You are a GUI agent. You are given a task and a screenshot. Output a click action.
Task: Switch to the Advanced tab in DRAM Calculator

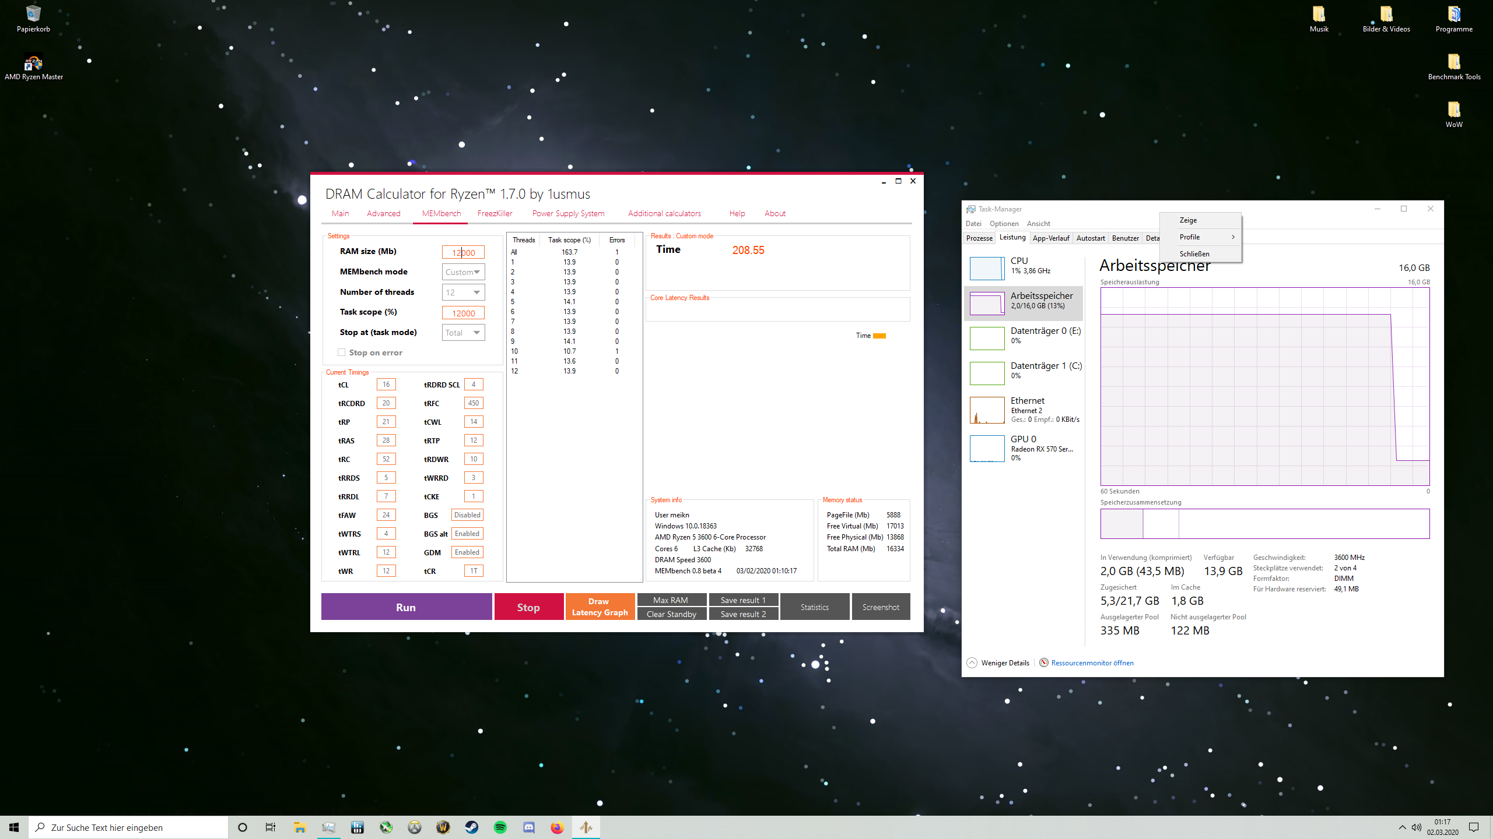[383, 213]
